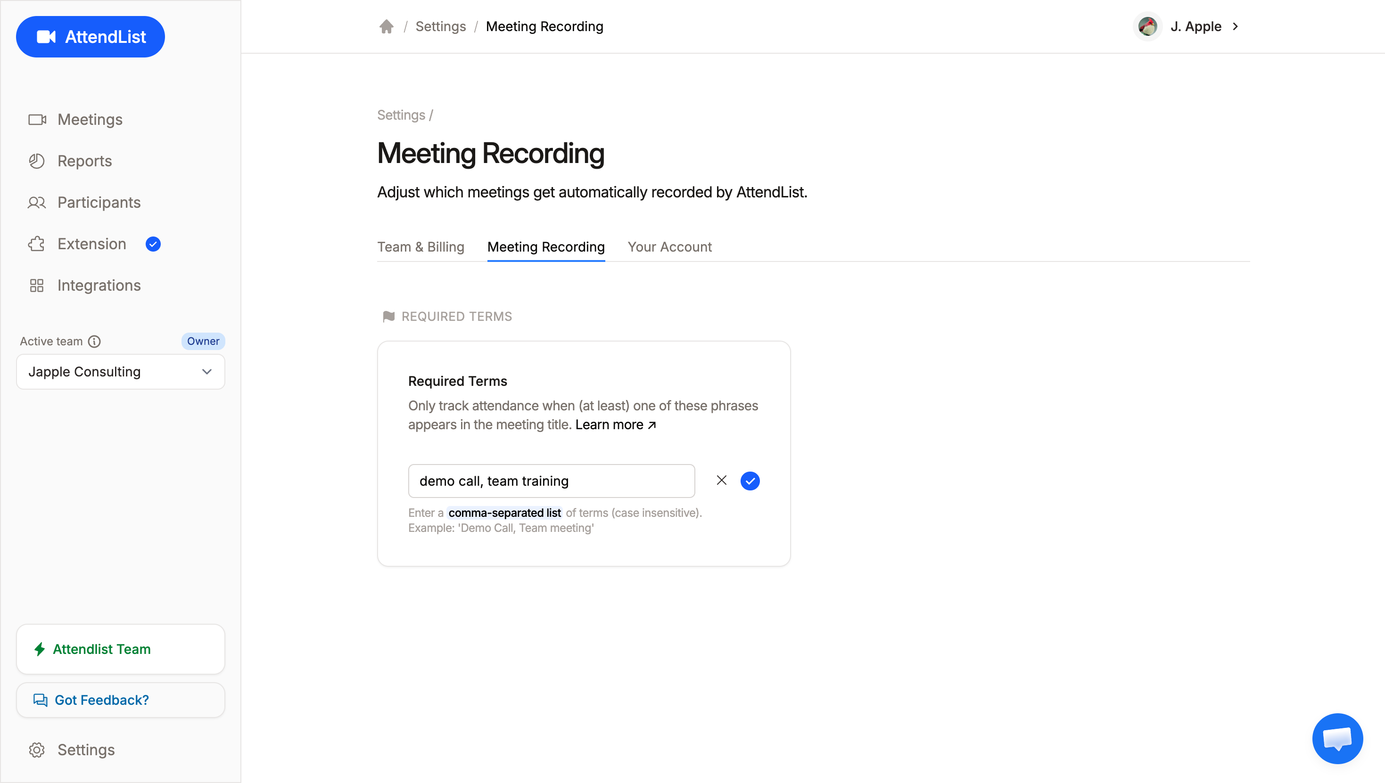Click the Required Terms flag icon
Screen dimensions: 1385x783
pos(388,316)
